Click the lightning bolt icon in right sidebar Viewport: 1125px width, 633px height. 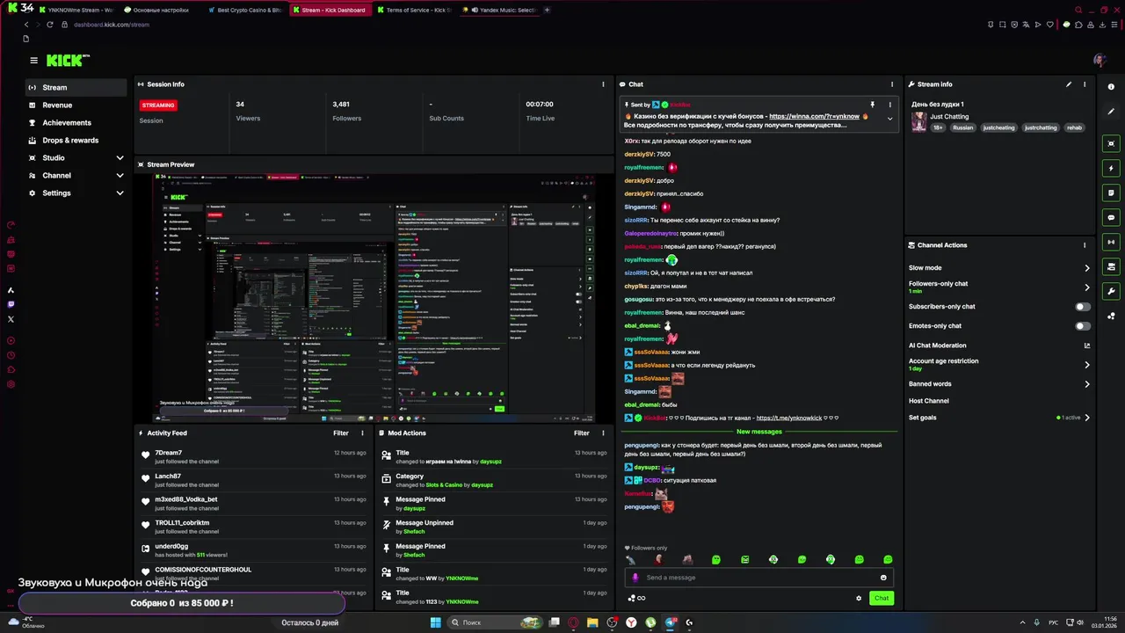(x=1111, y=168)
